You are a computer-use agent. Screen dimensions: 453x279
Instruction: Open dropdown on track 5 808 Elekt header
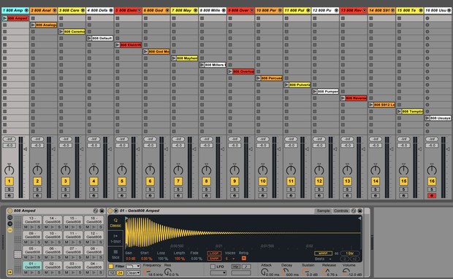[x=139, y=10]
